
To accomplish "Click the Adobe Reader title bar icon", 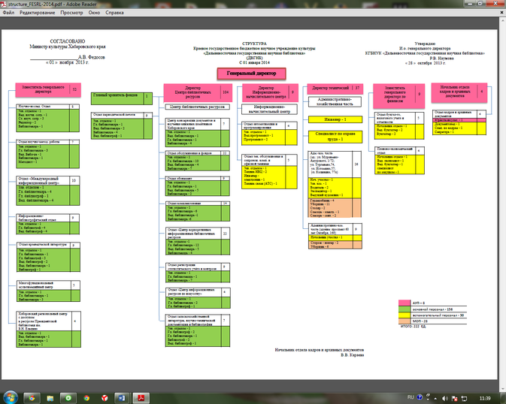I will click(4, 5).
